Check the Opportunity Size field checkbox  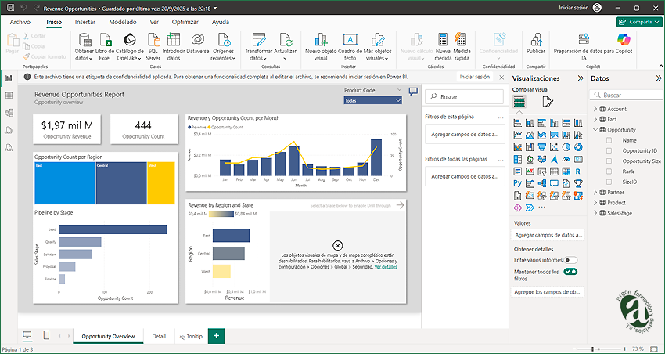[609, 161]
